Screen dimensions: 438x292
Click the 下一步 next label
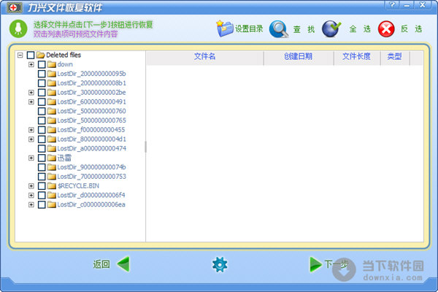(337, 264)
